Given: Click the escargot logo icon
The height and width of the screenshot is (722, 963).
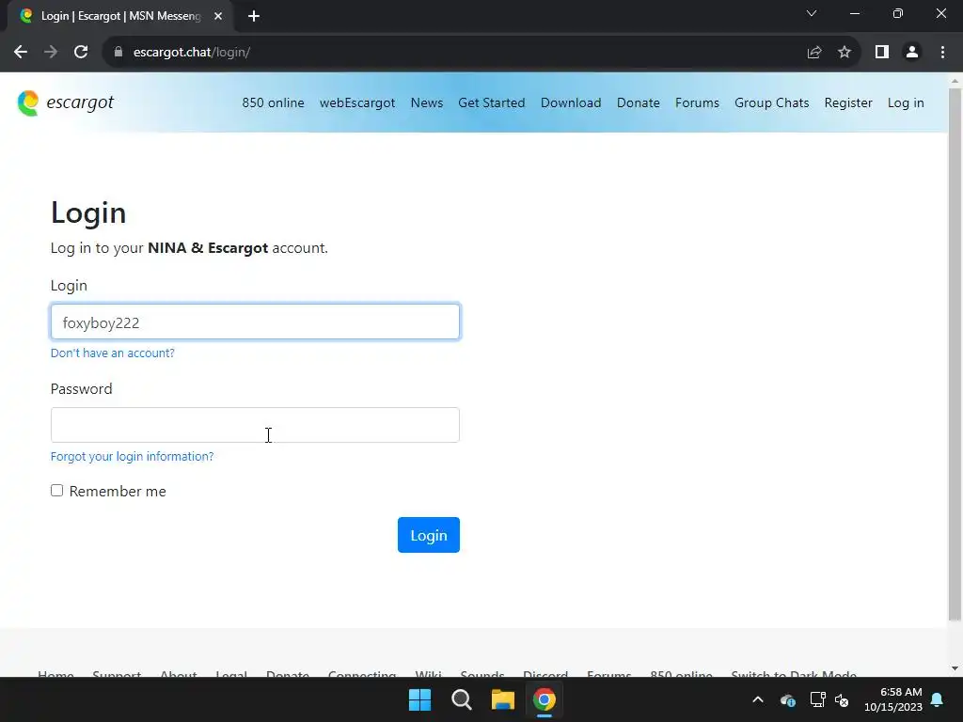Looking at the screenshot, I should coord(28,103).
